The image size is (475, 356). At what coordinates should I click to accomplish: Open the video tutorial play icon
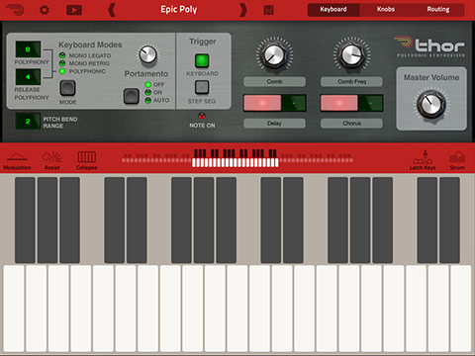[74, 10]
